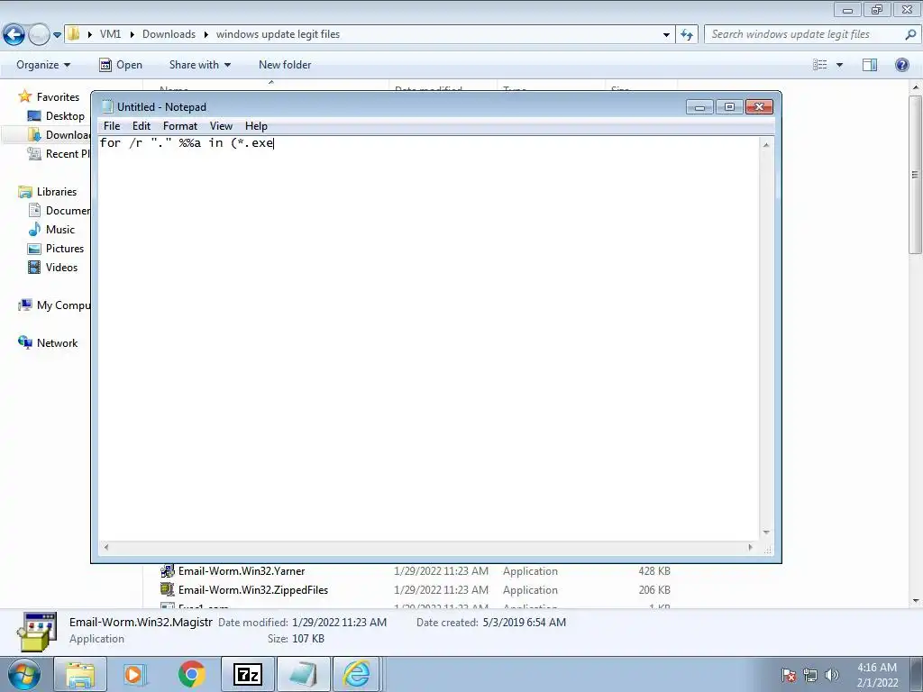Select Favorites in navigation pane

(x=58, y=97)
